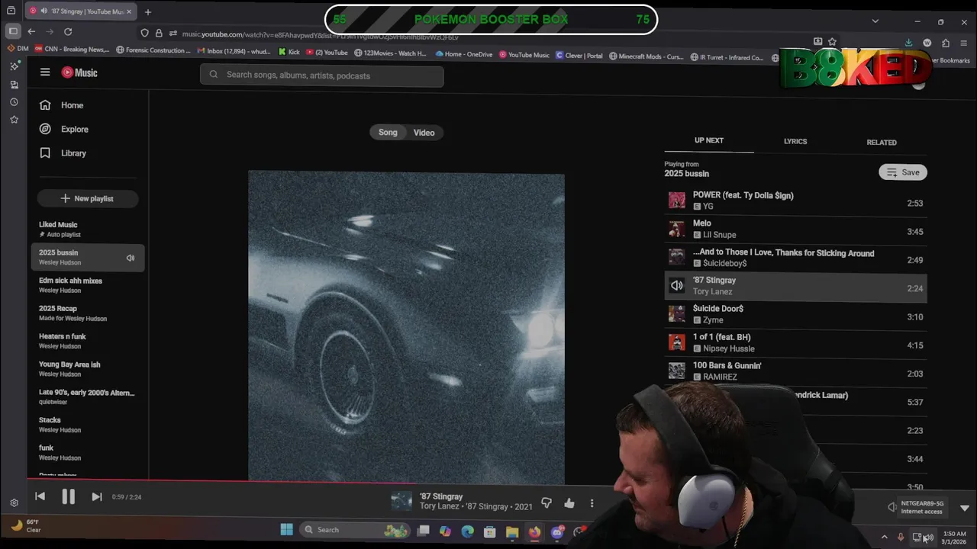Go to previous track
Viewport: 977px width, 549px height.
coord(40,496)
